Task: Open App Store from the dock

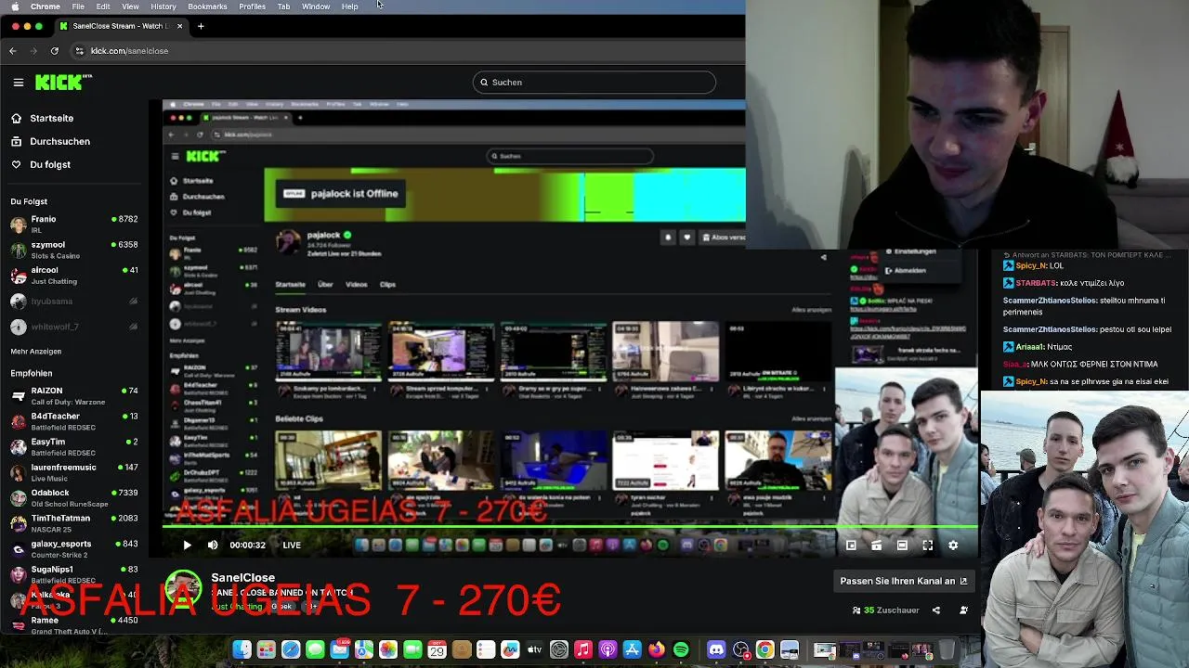Action: point(632,650)
